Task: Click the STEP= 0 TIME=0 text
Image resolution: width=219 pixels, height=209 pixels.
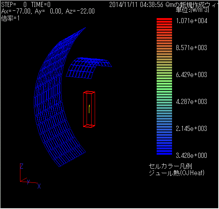Action: point(26,5)
